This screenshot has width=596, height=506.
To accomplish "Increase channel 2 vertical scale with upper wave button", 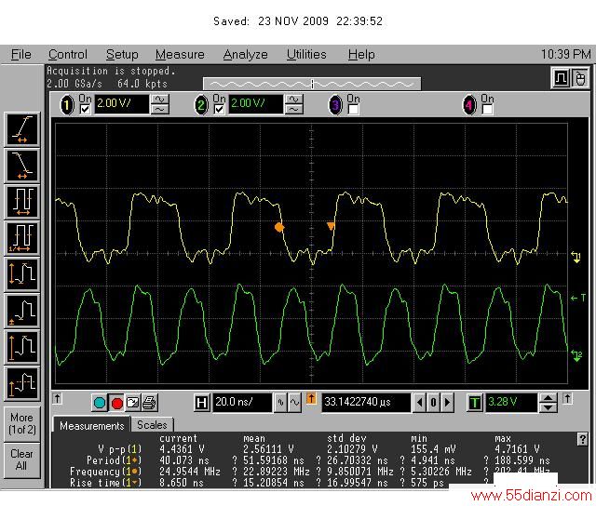I will tap(294, 100).
